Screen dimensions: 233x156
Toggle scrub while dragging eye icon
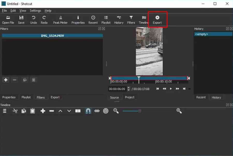pos(97,111)
